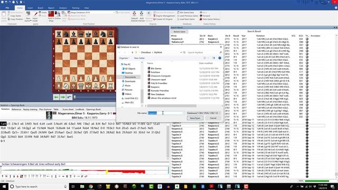
Task: Click Edit Game Data
Action: pos(185,13)
